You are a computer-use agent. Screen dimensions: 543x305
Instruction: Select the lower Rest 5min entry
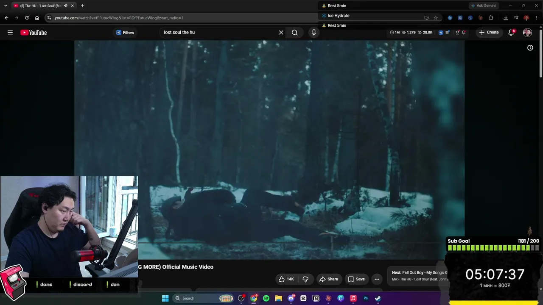334,25
